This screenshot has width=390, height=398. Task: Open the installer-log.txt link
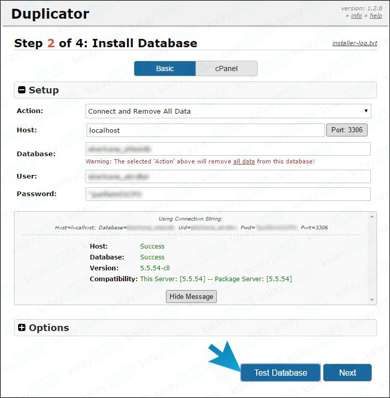point(355,43)
